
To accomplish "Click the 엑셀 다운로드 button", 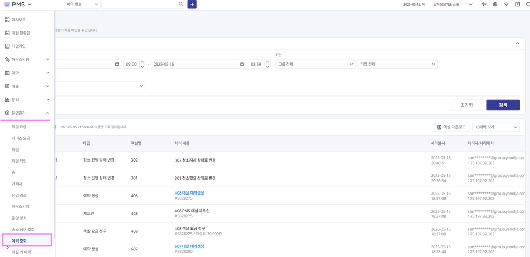I will coord(451,127).
